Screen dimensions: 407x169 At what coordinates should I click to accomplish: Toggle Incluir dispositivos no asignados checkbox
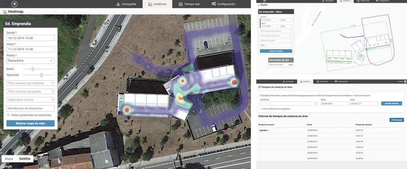point(262,109)
